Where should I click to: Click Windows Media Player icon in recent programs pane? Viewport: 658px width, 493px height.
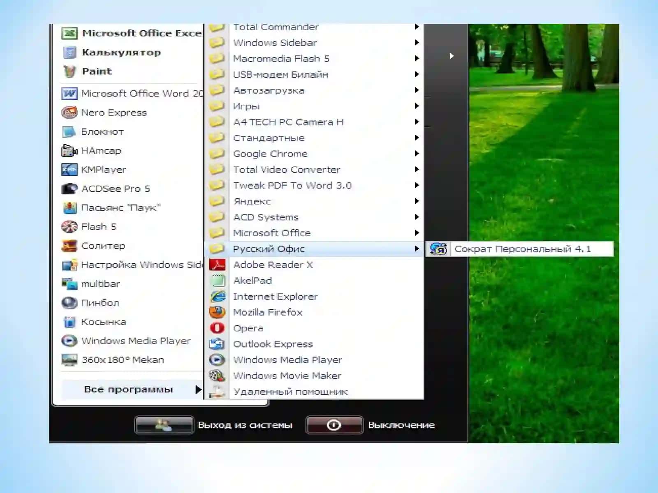(x=70, y=341)
